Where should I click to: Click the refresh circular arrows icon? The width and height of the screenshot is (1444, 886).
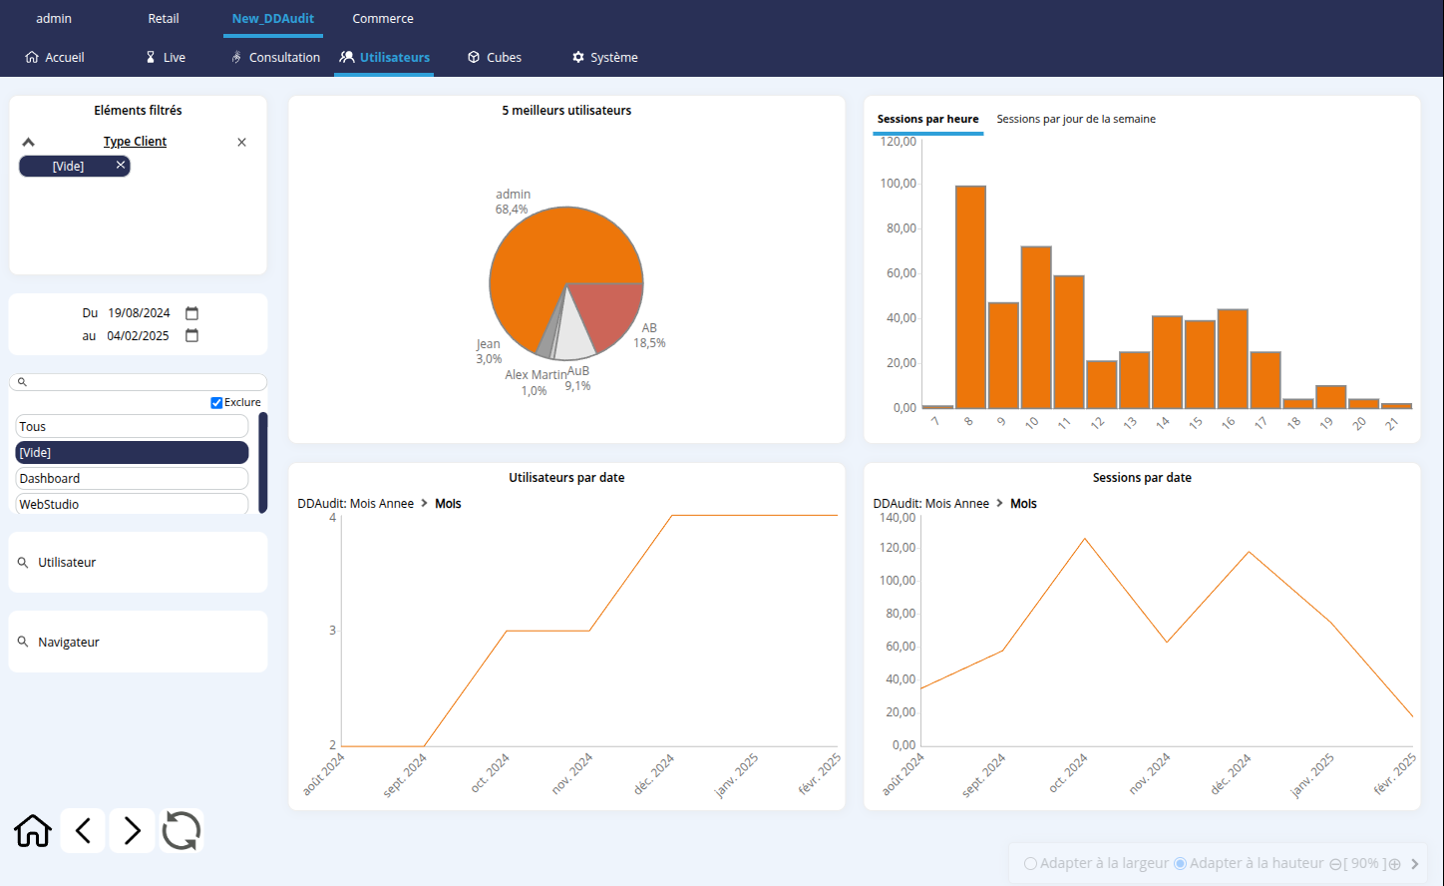point(180,830)
